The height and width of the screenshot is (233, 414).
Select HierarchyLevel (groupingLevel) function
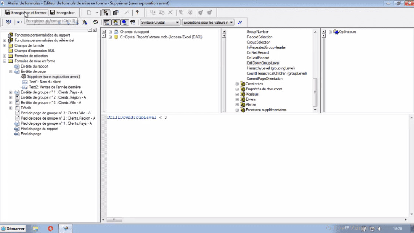coord(270,68)
